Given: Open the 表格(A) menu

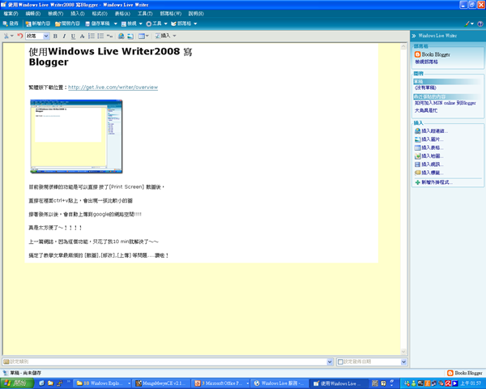Looking at the screenshot, I should click(122, 14).
